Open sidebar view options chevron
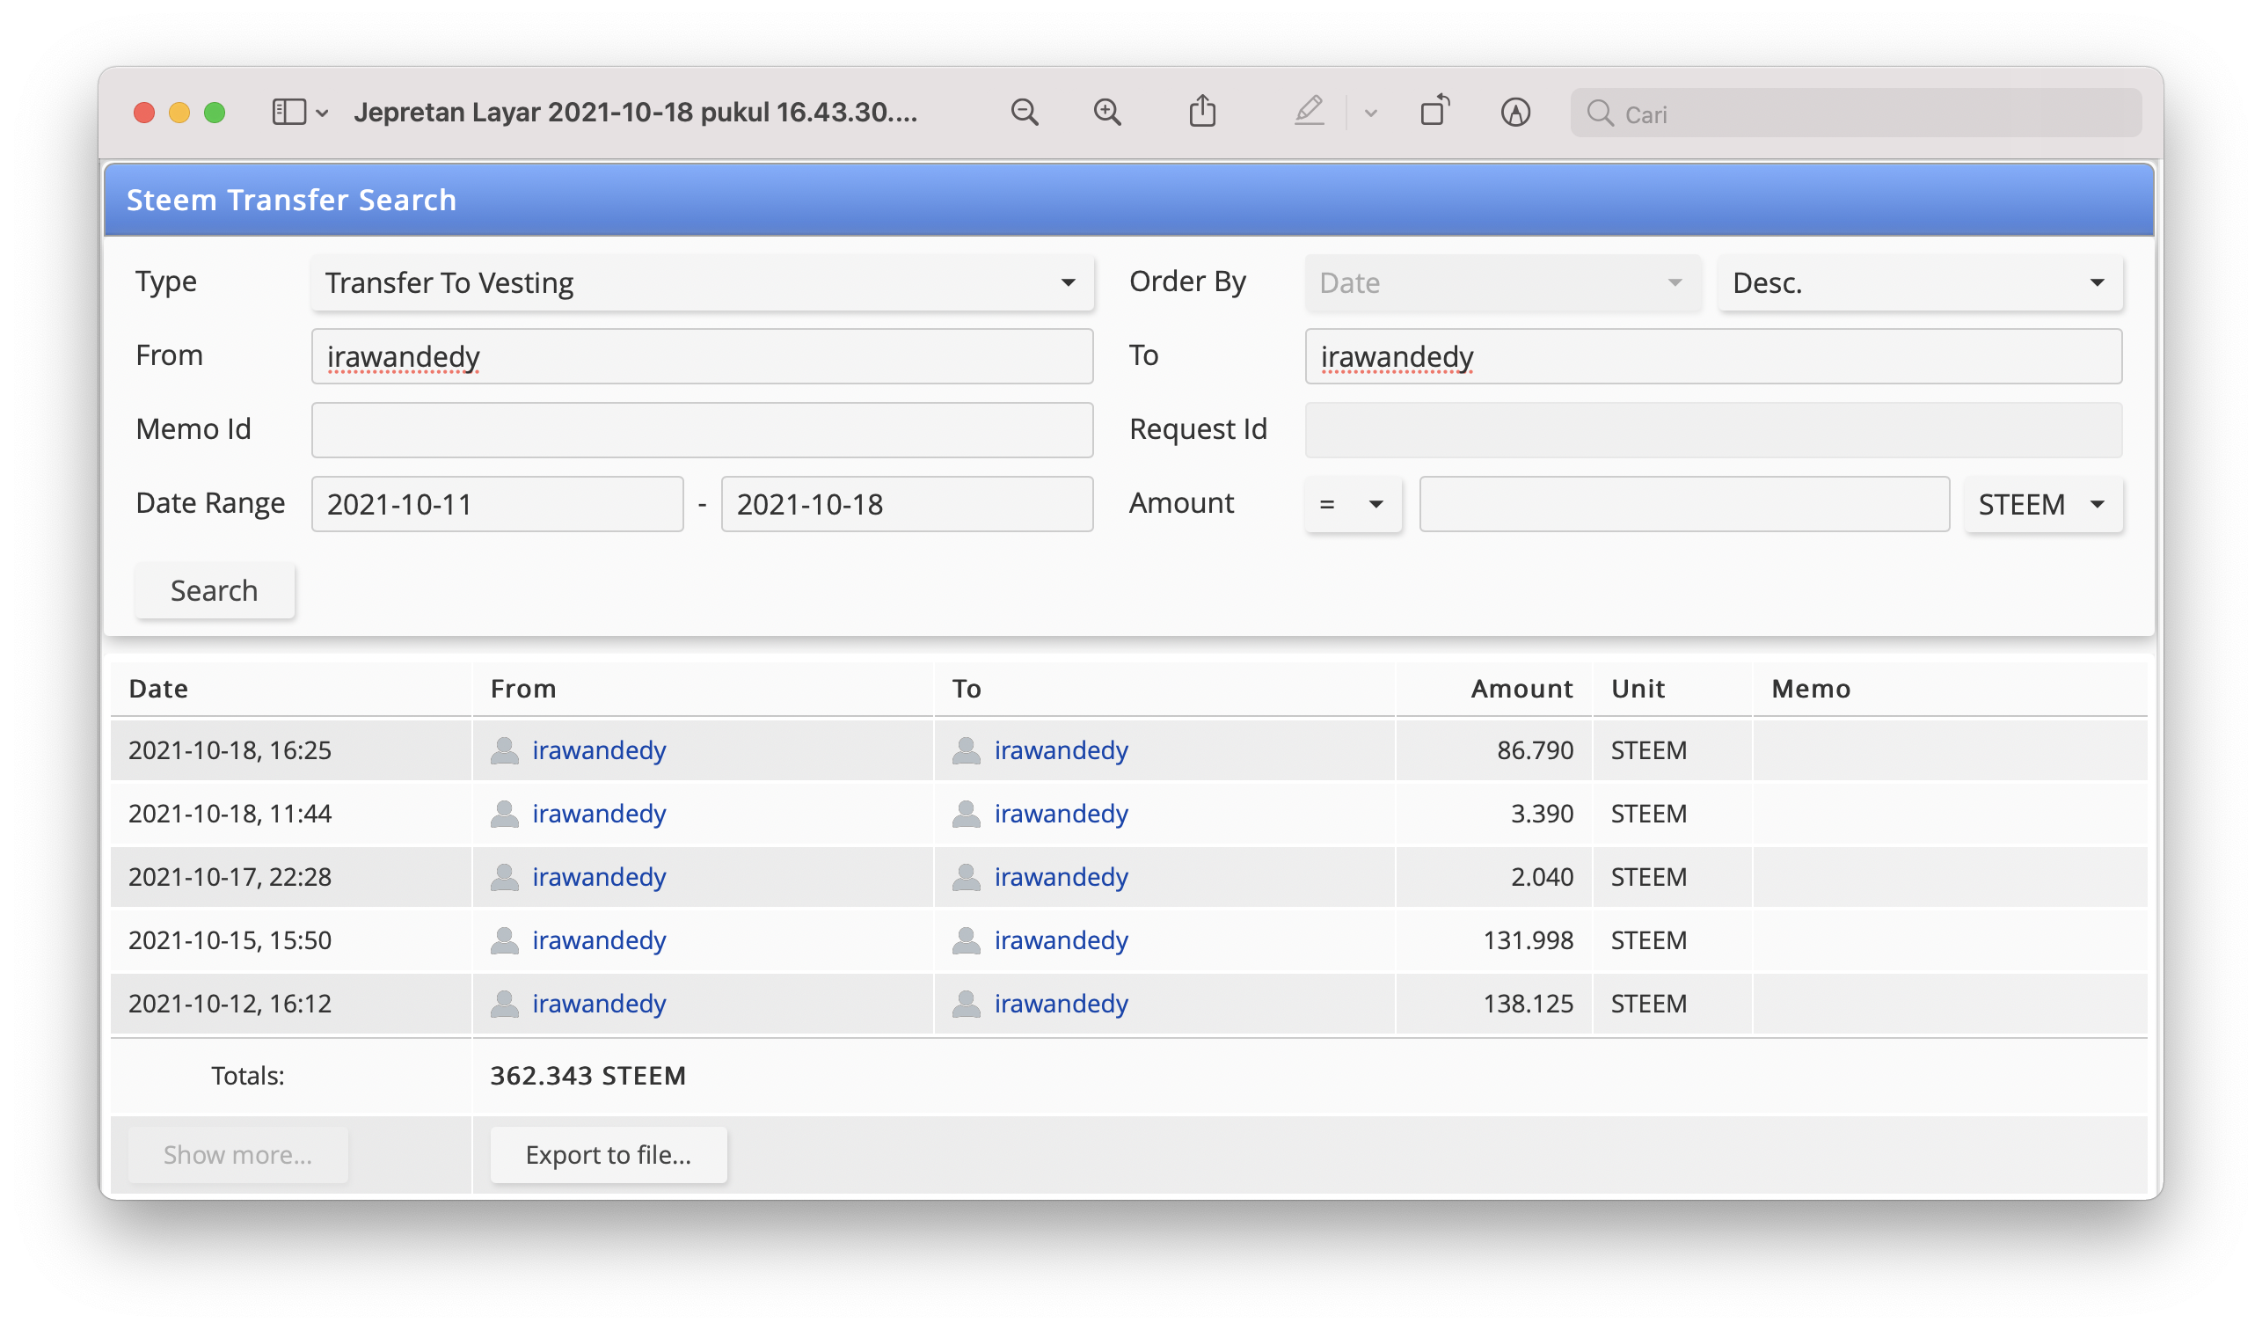This screenshot has width=2262, height=1330. 322,113
